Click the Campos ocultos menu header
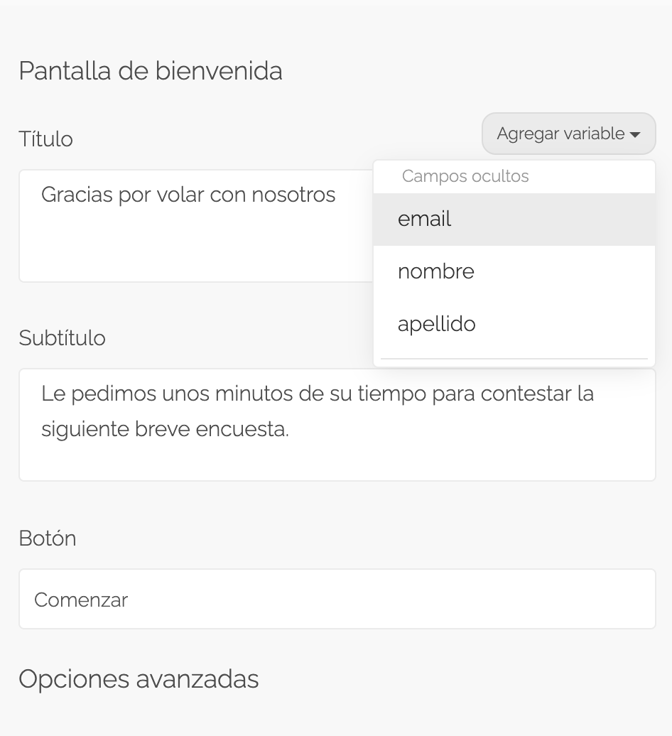Viewport: 672px width, 736px height. click(x=465, y=176)
